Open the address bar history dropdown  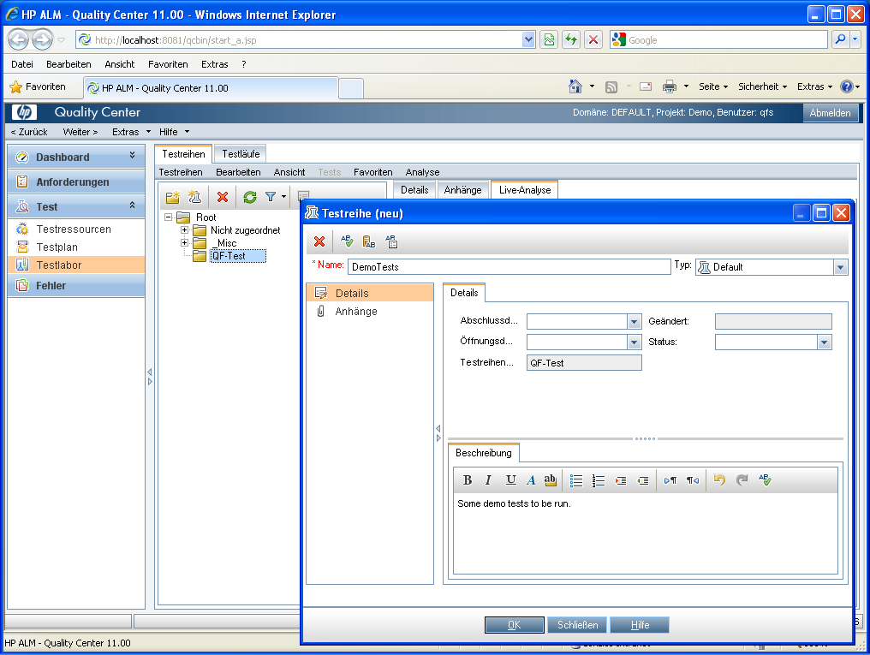click(x=529, y=39)
